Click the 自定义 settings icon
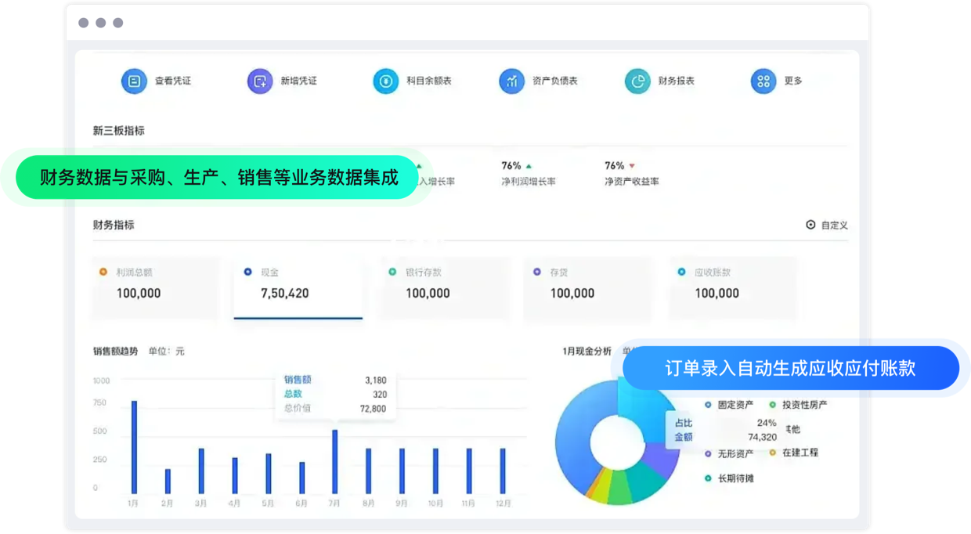Image resolution: width=971 pixels, height=534 pixels. 810,226
